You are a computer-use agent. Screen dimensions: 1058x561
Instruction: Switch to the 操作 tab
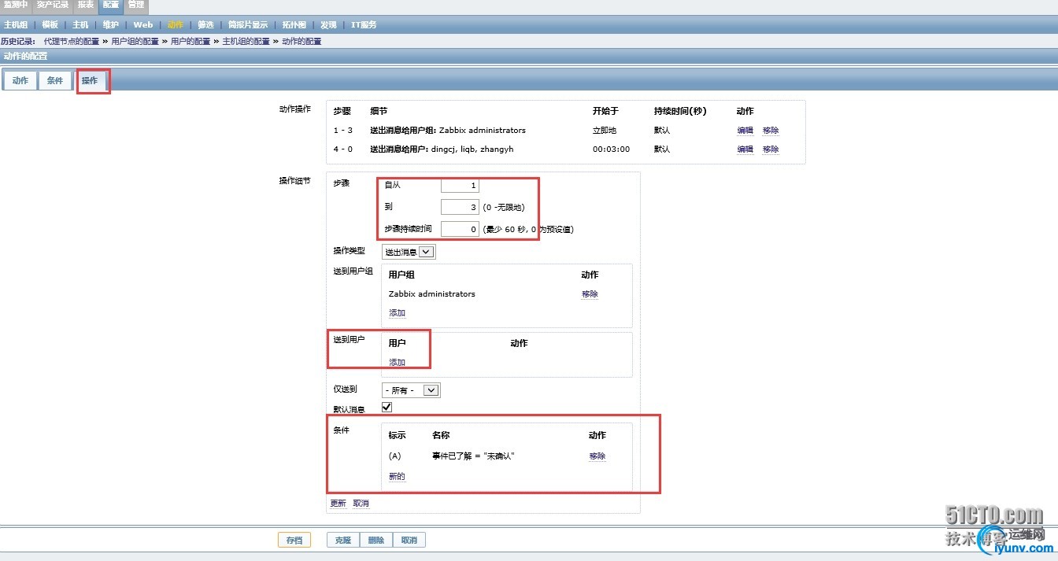point(91,80)
